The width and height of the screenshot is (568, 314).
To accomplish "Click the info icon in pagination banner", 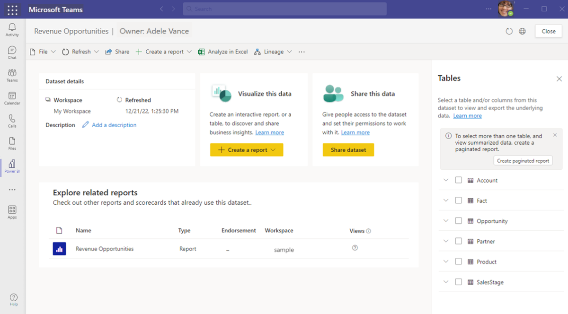I will (x=448, y=136).
